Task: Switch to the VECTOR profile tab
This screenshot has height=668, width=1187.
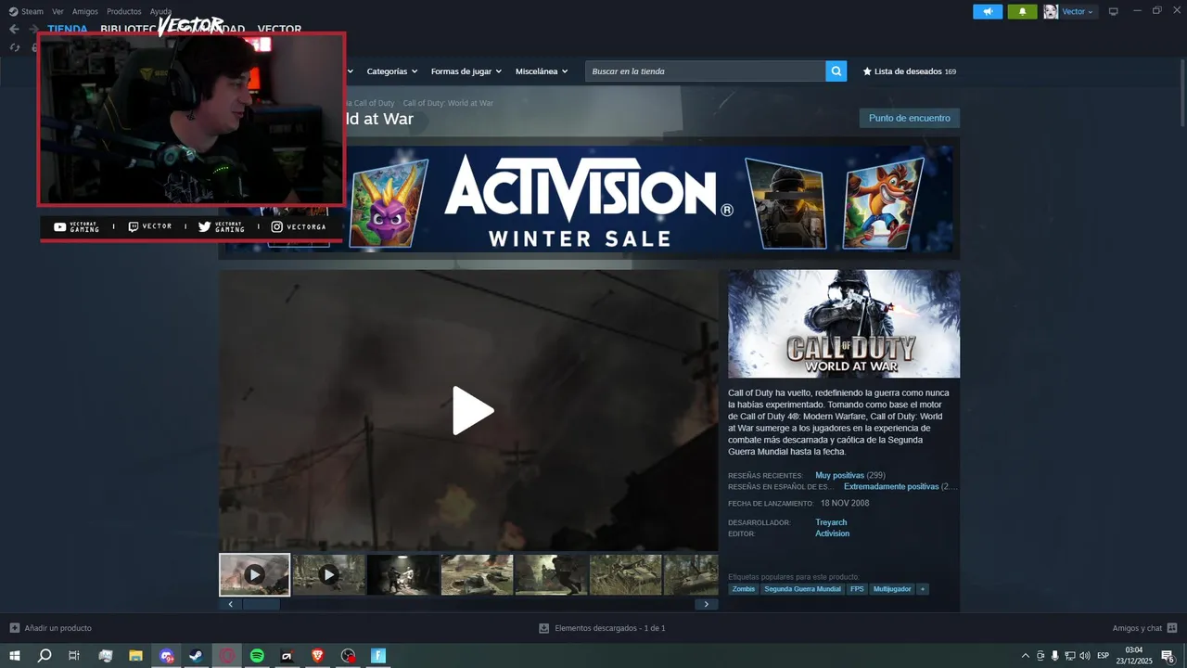Action: point(279,30)
